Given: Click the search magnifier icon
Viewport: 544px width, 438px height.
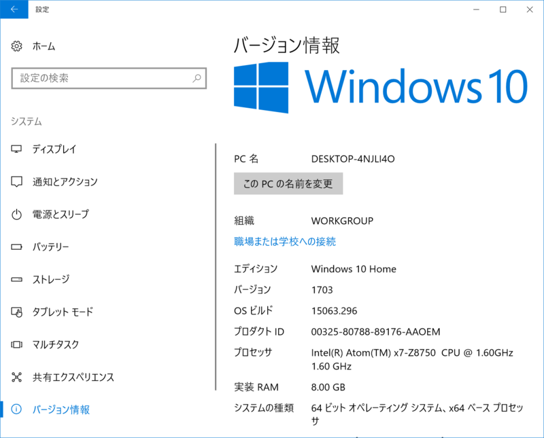Looking at the screenshot, I should point(197,78).
